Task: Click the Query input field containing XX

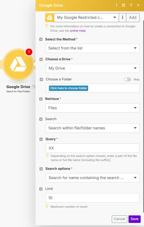Action: tap(92, 148)
